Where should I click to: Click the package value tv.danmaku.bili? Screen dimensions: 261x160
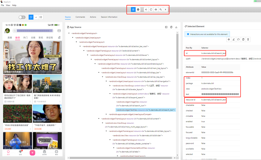pos(207,83)
